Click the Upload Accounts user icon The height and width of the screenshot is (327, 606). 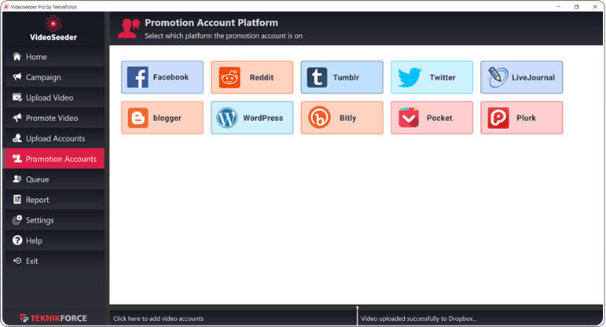[x=17, y=138]
